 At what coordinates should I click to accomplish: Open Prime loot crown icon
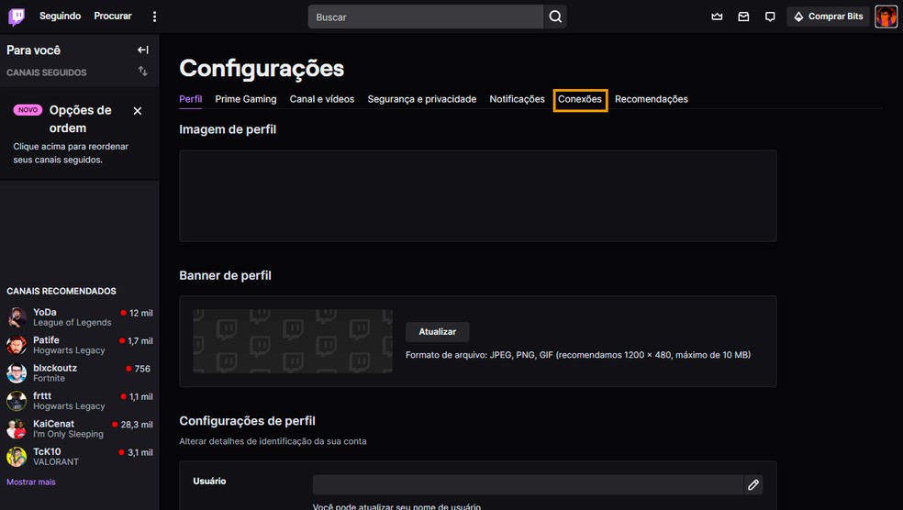tap(717, 17)
